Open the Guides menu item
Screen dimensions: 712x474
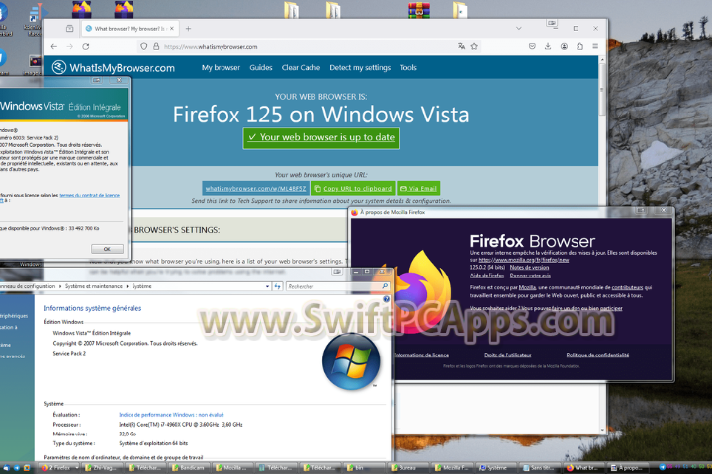[x=261, y=67]
